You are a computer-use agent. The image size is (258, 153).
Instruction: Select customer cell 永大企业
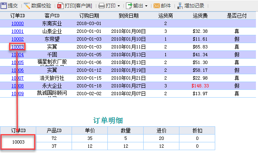click(52, 86)
